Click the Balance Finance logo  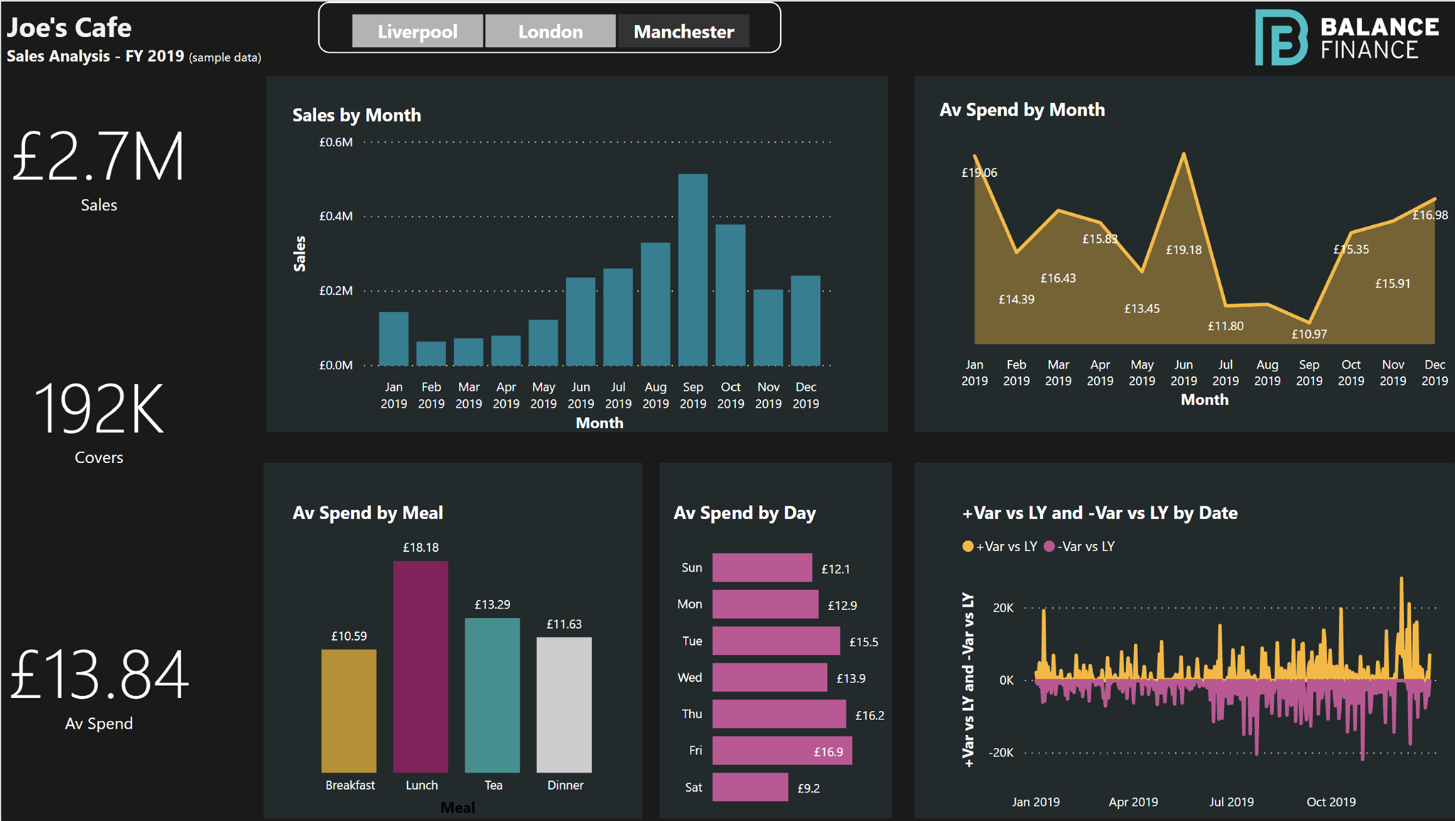[x=1346, y=38]
